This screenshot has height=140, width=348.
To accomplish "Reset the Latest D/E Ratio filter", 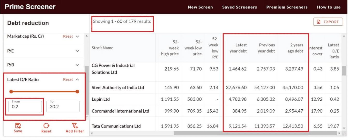I will click(68, 80).
